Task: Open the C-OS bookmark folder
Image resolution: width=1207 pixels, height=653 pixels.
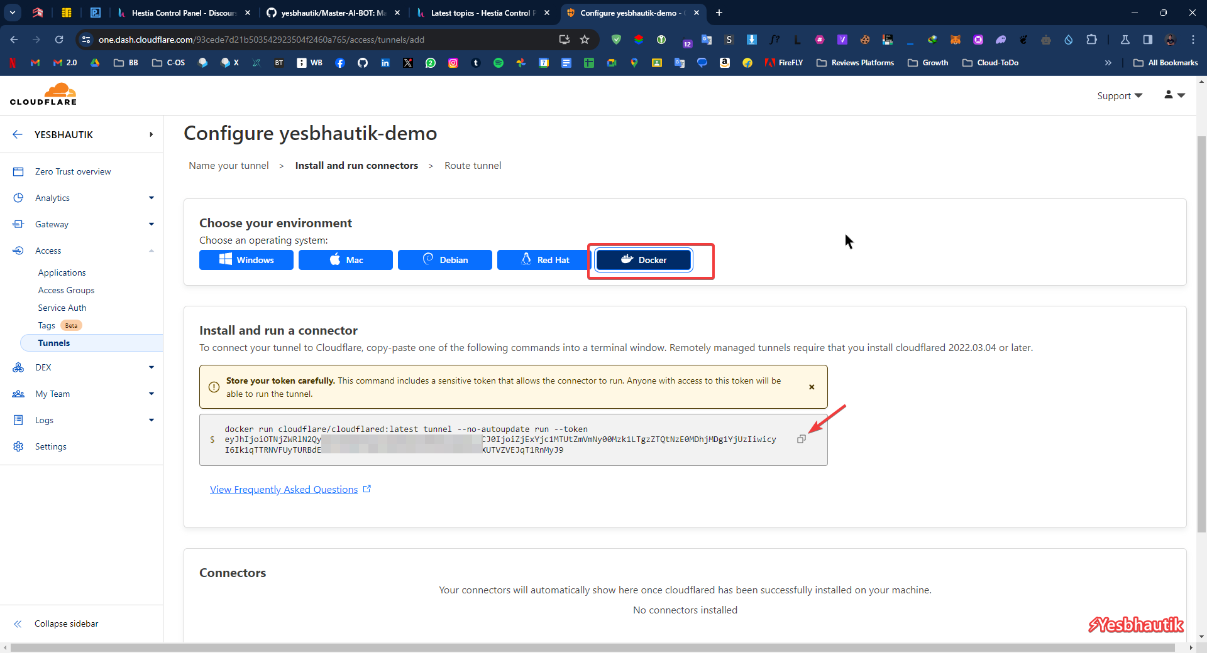Action: (x=168, y=63)
